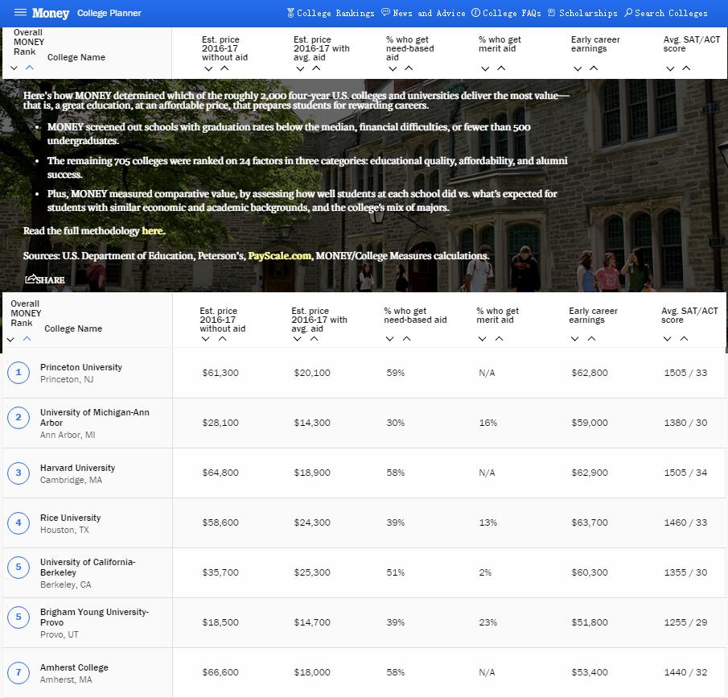Open the hamburger menu beside Money logo
Image resolution: width=728 pixels, height=698 pixels.
click(x=20, y=13)
